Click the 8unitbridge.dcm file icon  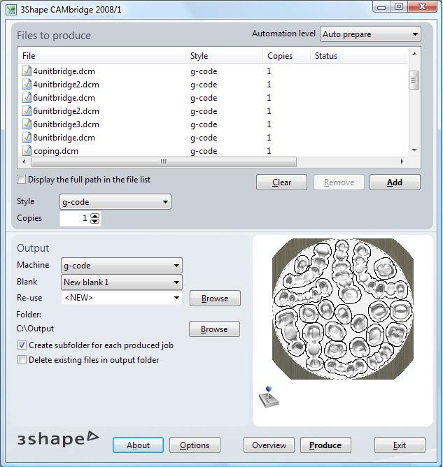[x=27, y=138]
